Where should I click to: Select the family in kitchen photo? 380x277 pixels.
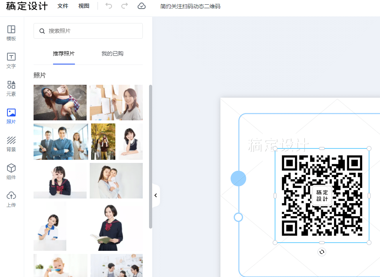(117, 265)
